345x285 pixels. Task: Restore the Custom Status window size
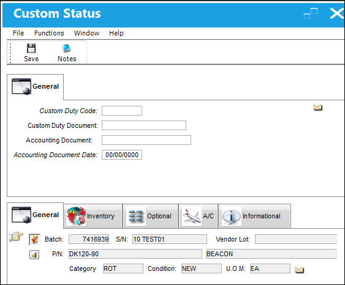(311, 13)
